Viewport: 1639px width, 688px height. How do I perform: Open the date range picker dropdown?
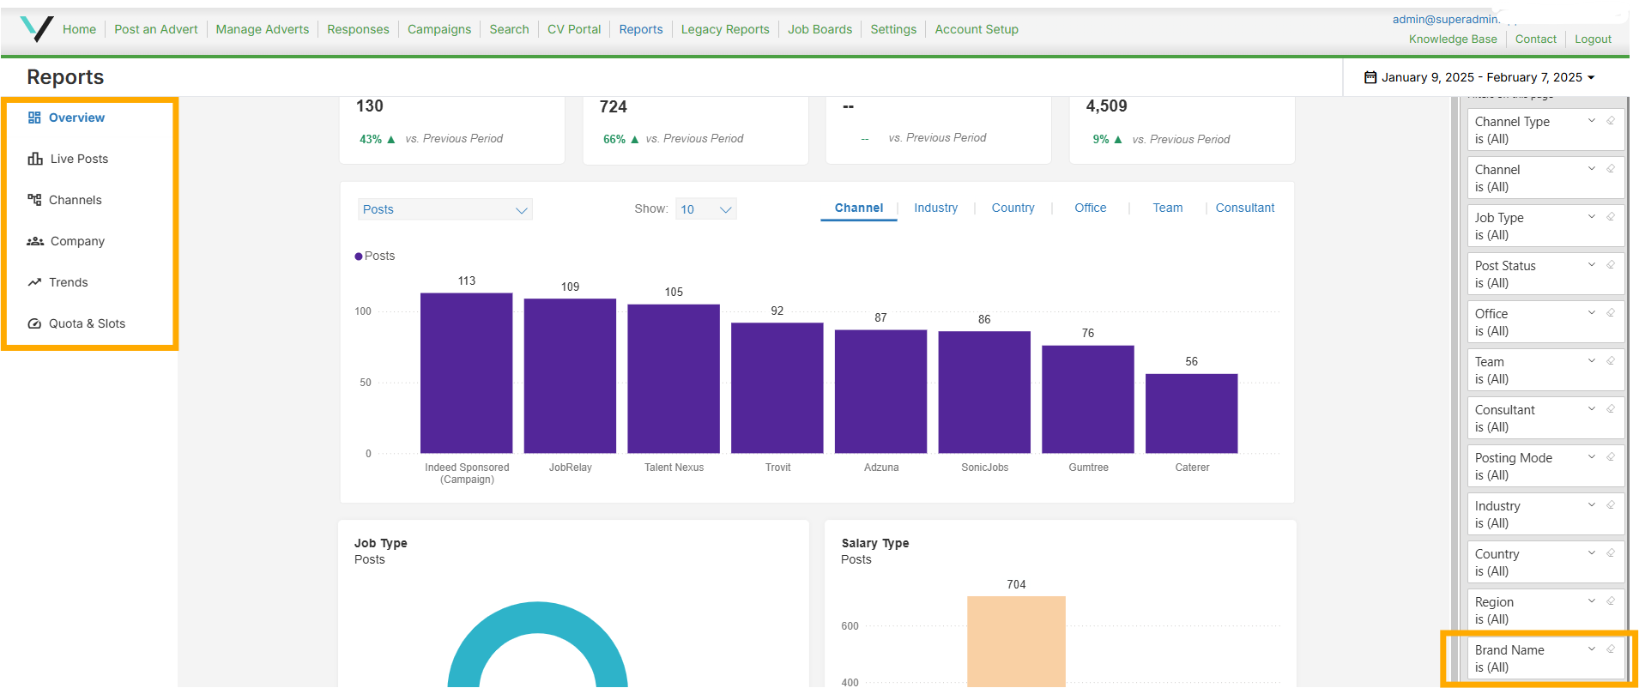click(1479, 77)
